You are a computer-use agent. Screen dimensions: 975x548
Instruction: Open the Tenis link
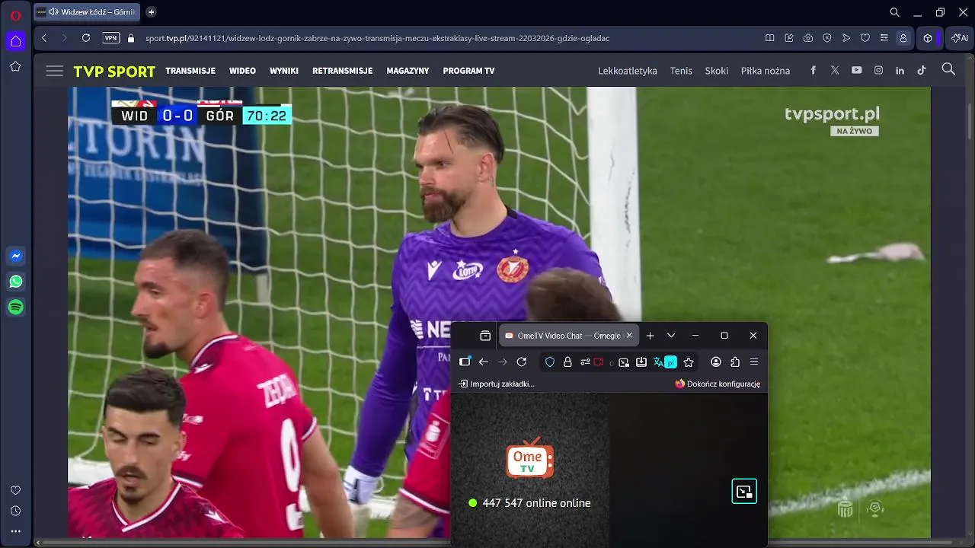click(681, 71)
